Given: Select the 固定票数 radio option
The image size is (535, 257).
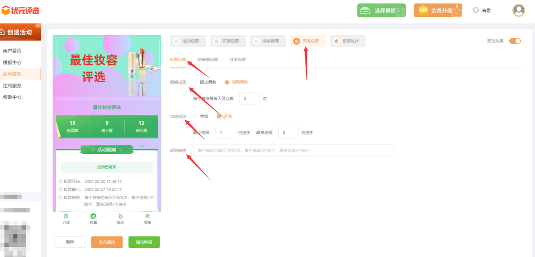Looking at the screenshot, I should [x=195, y=82].
